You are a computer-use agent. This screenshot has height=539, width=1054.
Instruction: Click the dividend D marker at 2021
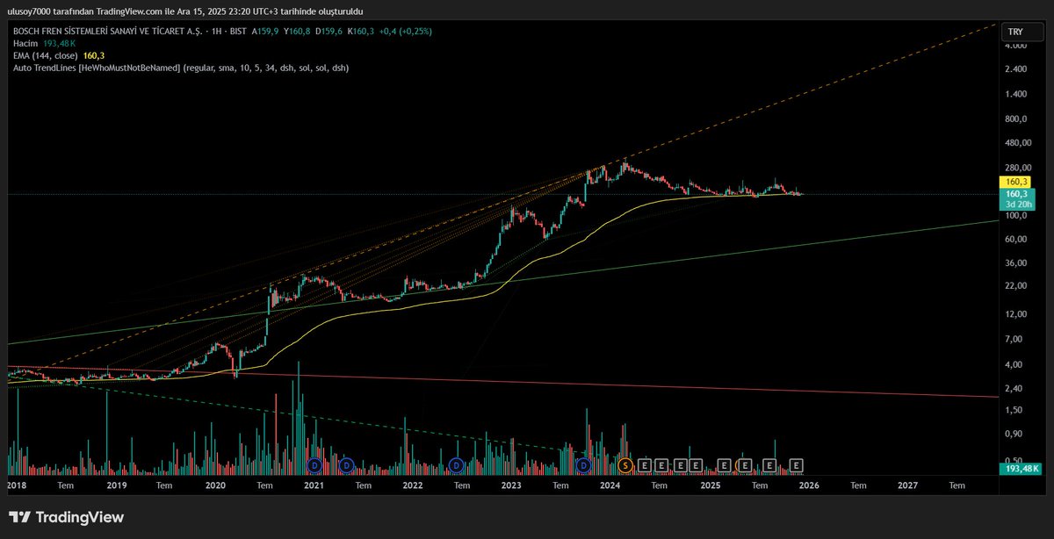[315, 464]
